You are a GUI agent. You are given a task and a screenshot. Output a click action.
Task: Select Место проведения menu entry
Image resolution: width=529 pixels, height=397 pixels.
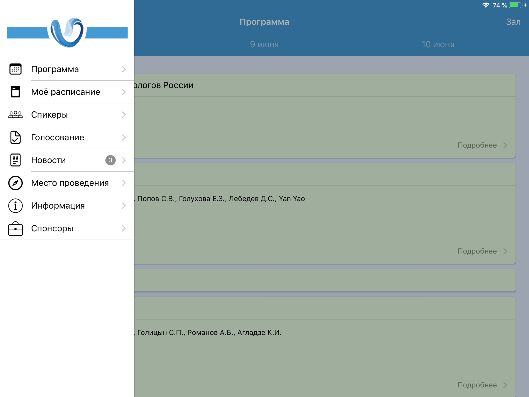(70, 183)
